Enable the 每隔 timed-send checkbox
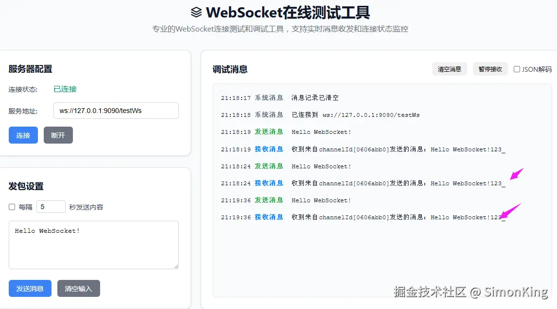557x309 pixels. [12, 207]
